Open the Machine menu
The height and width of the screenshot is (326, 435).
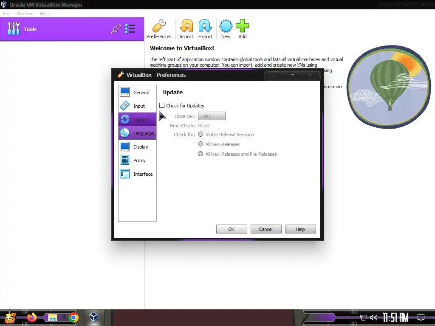coord(25,13)
